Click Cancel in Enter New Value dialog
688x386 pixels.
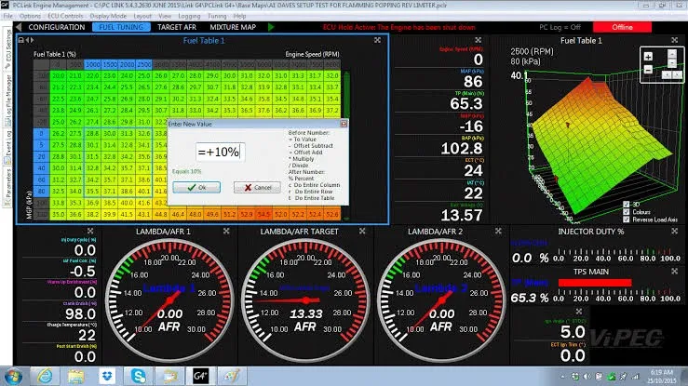pyautogui.click(x=257, y=188)
